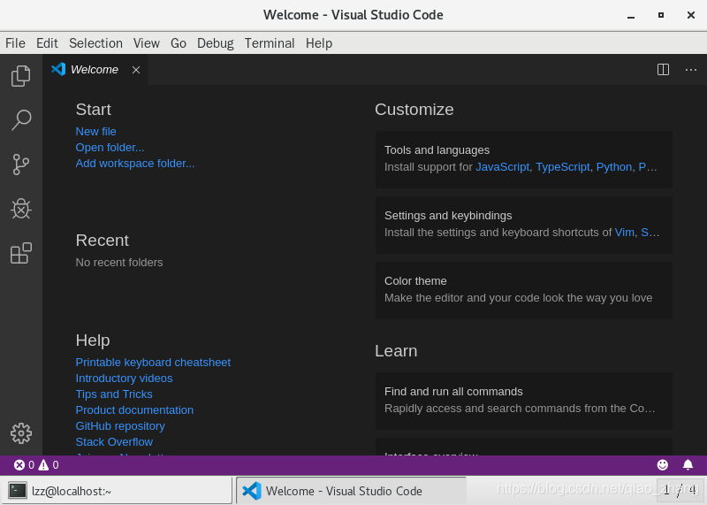Open the Stack Overflow link
707x505 pixels.
[114, 442]
